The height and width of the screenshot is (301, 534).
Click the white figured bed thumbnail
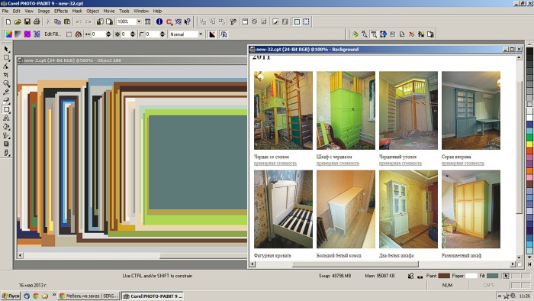tap(283, 209)
